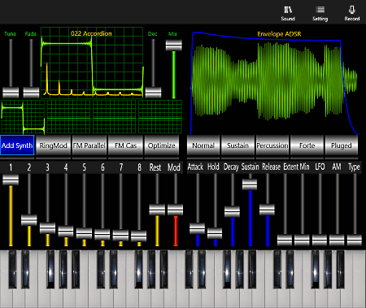Screen dimensions: 366x308
Task: Click the Envelope ADSR waveform display
Action: click(x=274, y=83)
